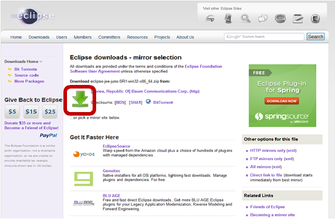Viewport: 335px width, 219px height.
Task: Open the More Packages link
Action: (x=29, y=81)
